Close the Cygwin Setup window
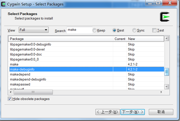 [x=170, y=3]
